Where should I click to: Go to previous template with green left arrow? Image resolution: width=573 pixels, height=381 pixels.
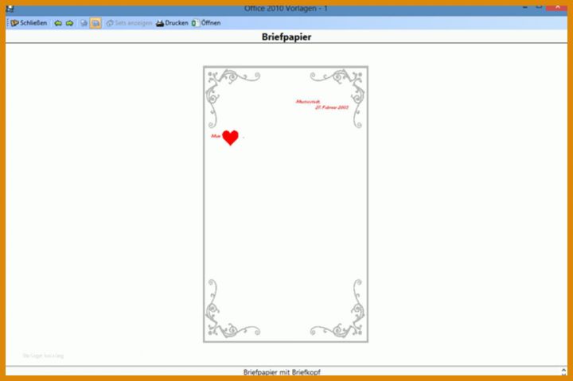click(x=58, y=23)
